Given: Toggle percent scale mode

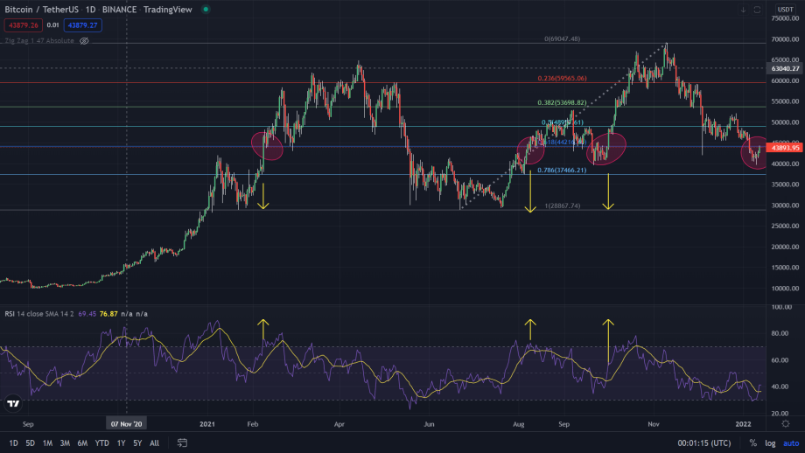Looking at the screenshot, I should click(x=752, y=443).
